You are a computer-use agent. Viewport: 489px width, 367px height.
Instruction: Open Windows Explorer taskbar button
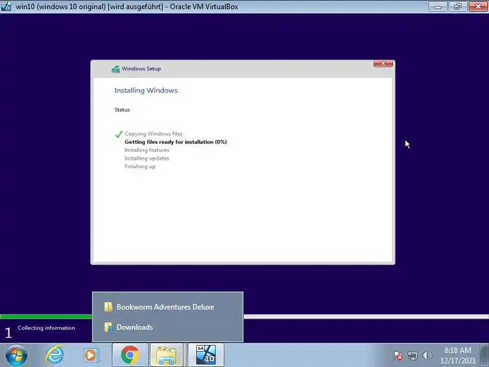click(166, 355)
